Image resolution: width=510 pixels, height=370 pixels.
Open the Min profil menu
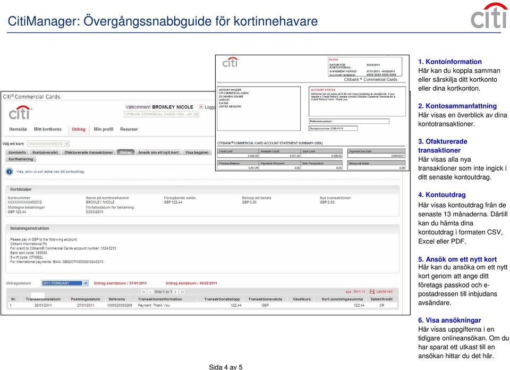[104, 129]
